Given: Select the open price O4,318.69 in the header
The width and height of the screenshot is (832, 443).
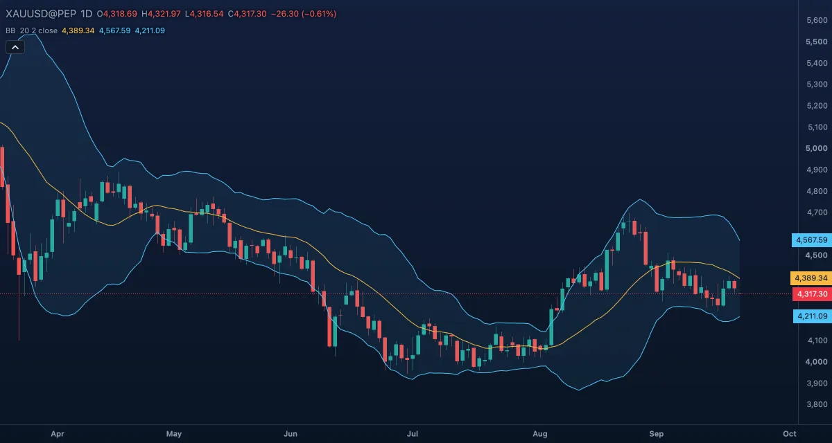Looking at the screenshot, I should pos(118,14).
